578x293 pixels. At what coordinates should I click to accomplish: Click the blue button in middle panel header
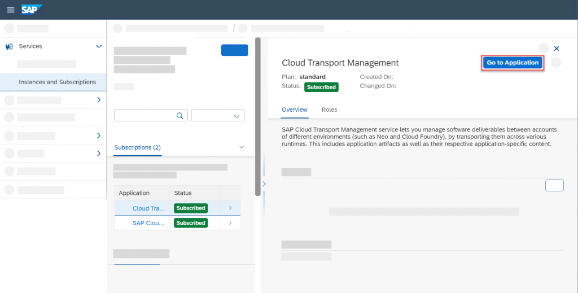point(234,50)
